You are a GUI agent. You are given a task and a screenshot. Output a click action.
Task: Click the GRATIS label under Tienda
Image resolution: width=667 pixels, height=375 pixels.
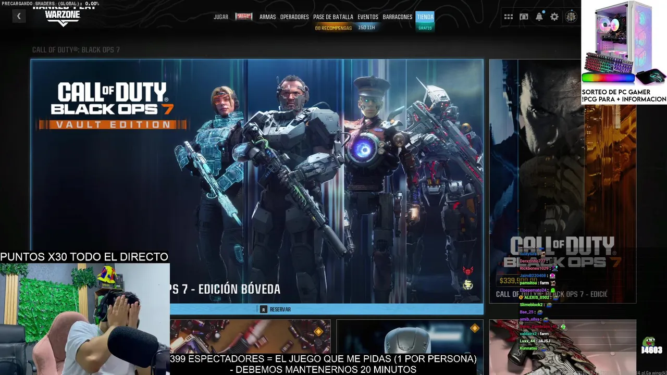[425, 28]
